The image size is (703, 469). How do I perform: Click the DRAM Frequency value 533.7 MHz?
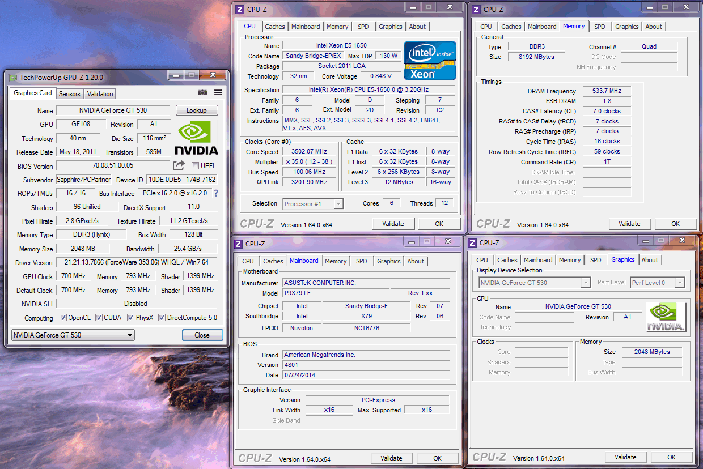[x=607, y=91]
